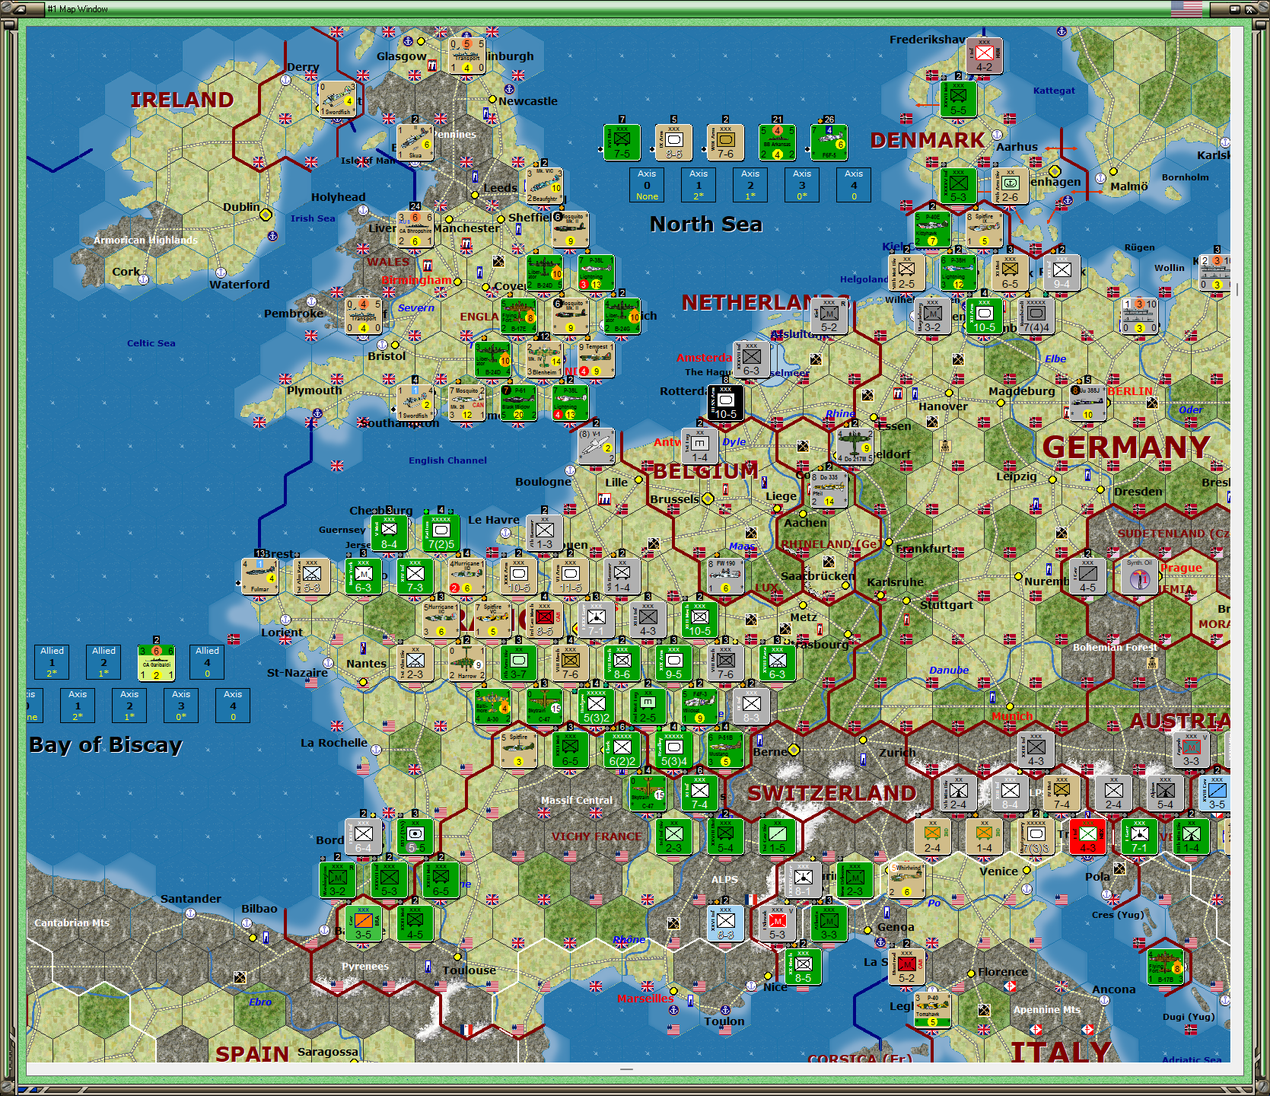The width and height of the screenshot is (1270, 1096).
Task: Select gray 1-3 counter at Le Havre
Action: 544,533
